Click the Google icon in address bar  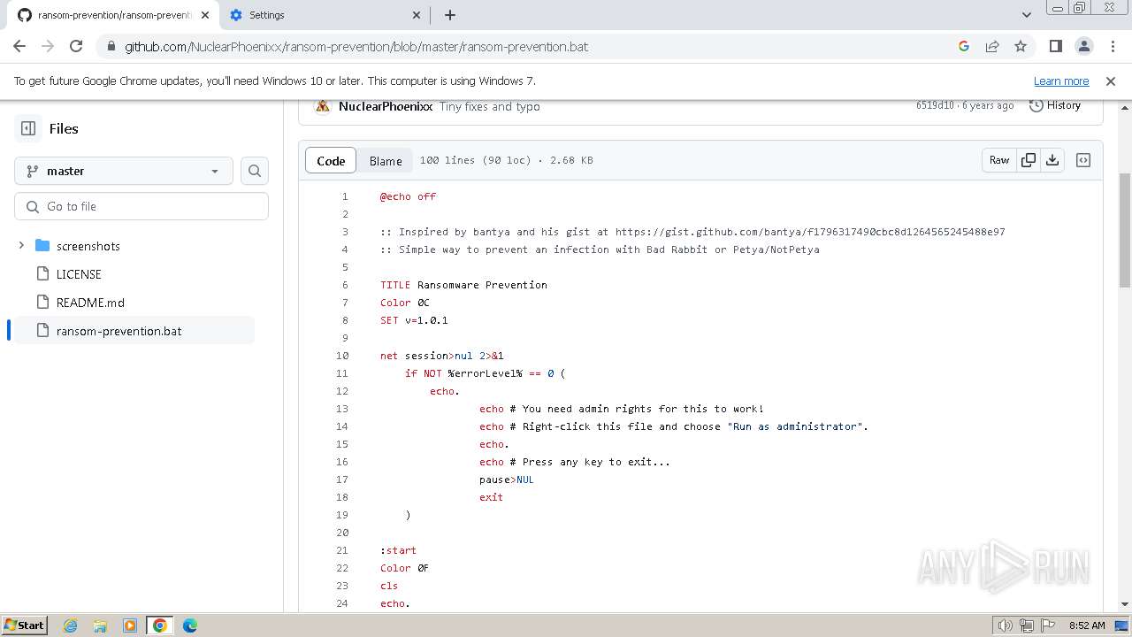pos(964,46)
